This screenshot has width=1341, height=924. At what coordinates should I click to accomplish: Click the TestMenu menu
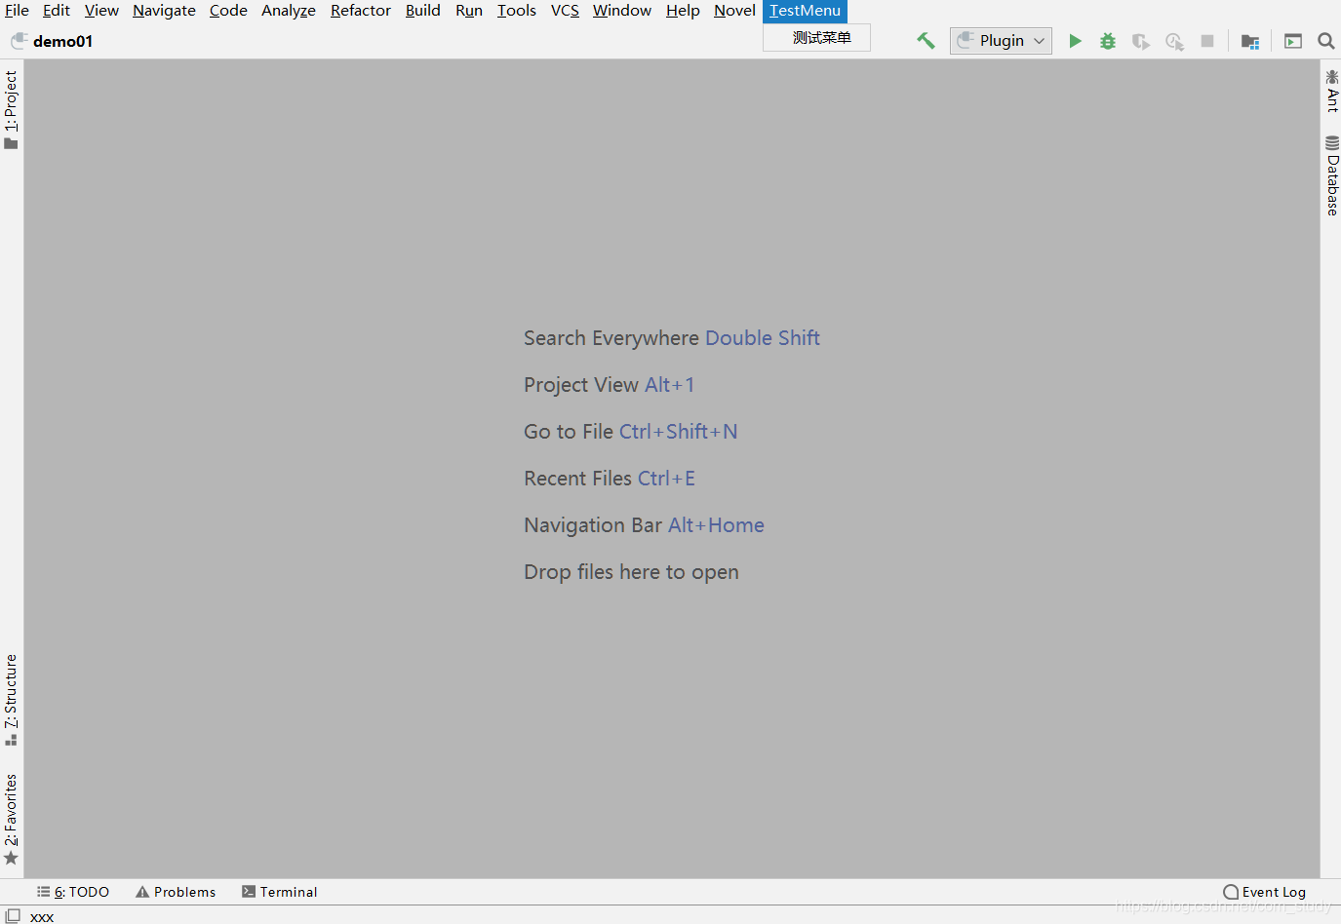[x=805, y=11]
